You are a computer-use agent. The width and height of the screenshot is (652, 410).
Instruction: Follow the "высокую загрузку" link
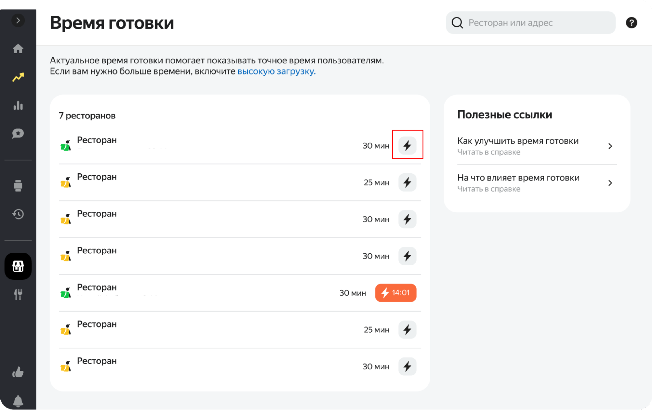point(276,71)
